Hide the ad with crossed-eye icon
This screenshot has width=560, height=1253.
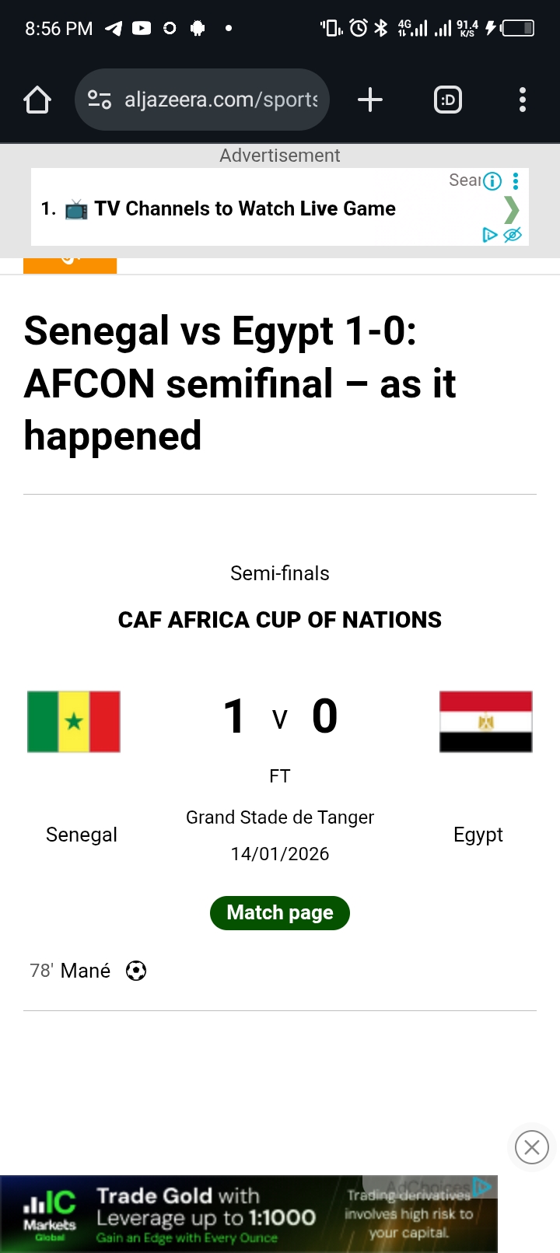[513, 235]
